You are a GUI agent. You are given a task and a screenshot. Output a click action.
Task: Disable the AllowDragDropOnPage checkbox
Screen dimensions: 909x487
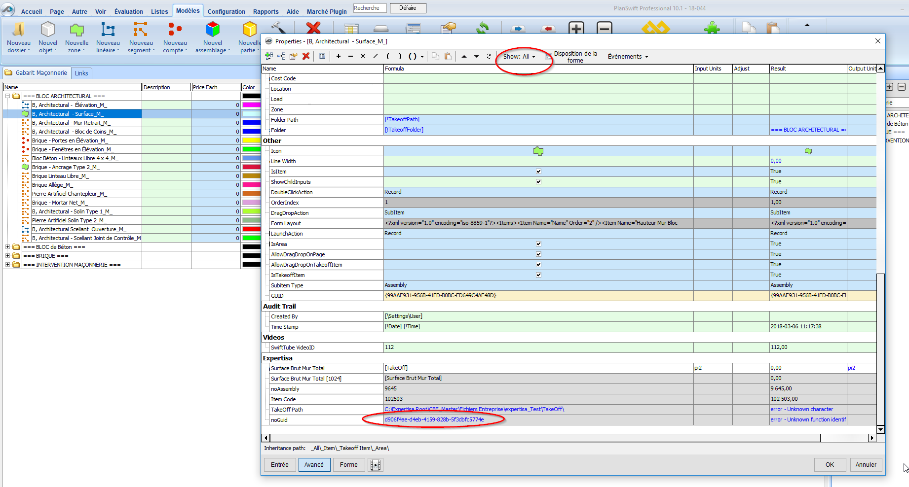click(538, 254)
